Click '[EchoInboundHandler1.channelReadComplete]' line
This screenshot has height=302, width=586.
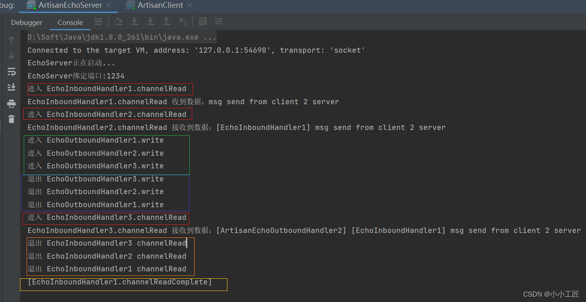click(120, 282)
